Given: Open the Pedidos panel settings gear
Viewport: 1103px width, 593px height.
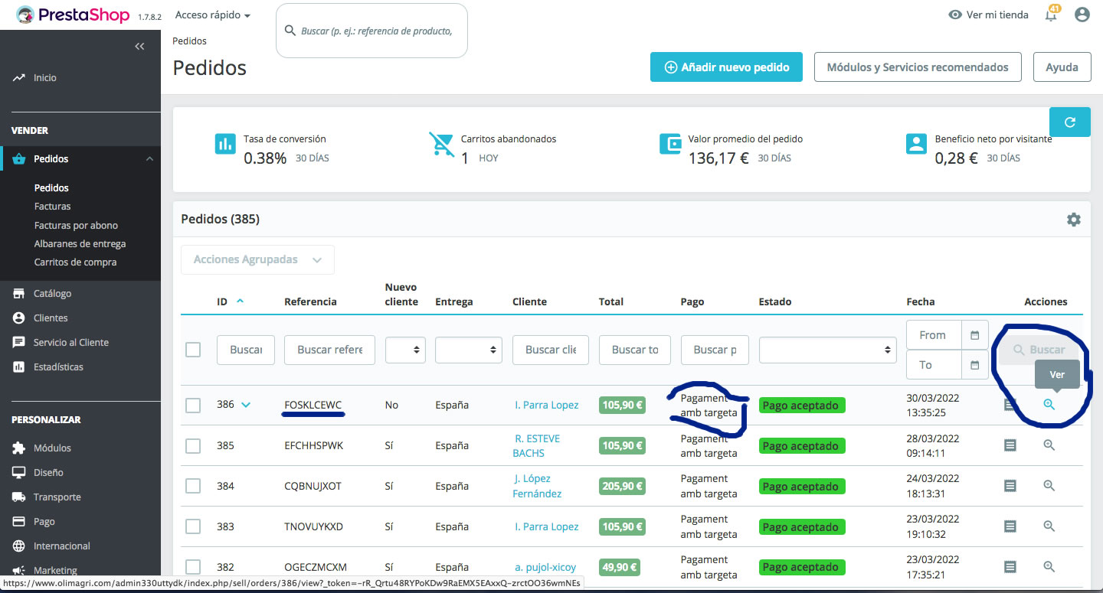Looking at the screenshot, I should pos(1074,219).
